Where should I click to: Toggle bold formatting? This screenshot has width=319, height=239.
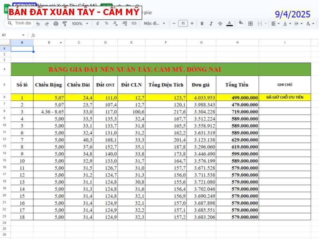point(202,24)
